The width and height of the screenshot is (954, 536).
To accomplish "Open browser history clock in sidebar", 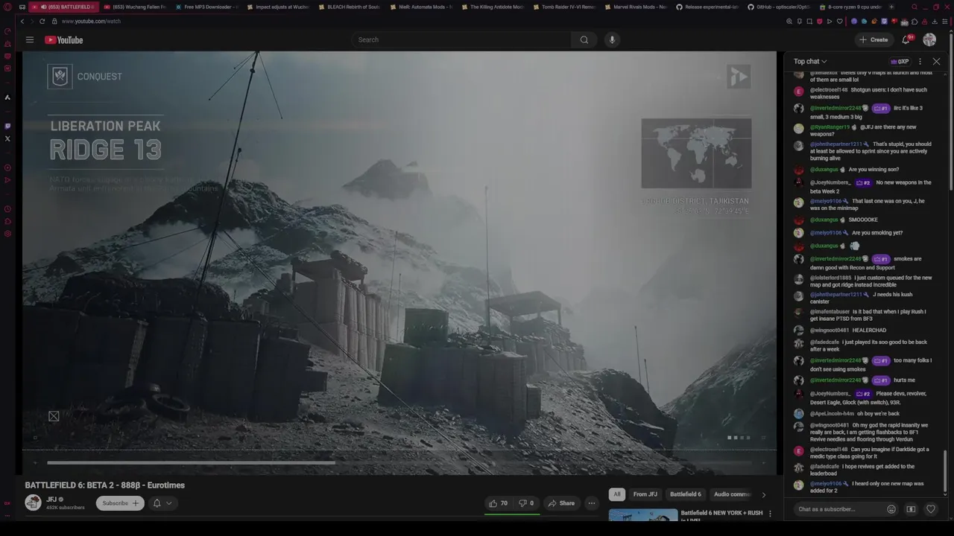I will pyautogui.click(x=7, y=209).
